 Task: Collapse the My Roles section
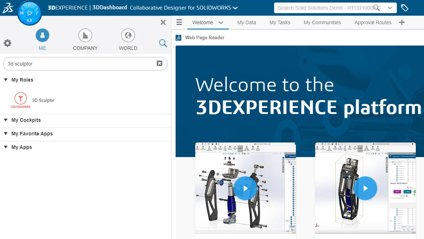(x=6, y=80)
